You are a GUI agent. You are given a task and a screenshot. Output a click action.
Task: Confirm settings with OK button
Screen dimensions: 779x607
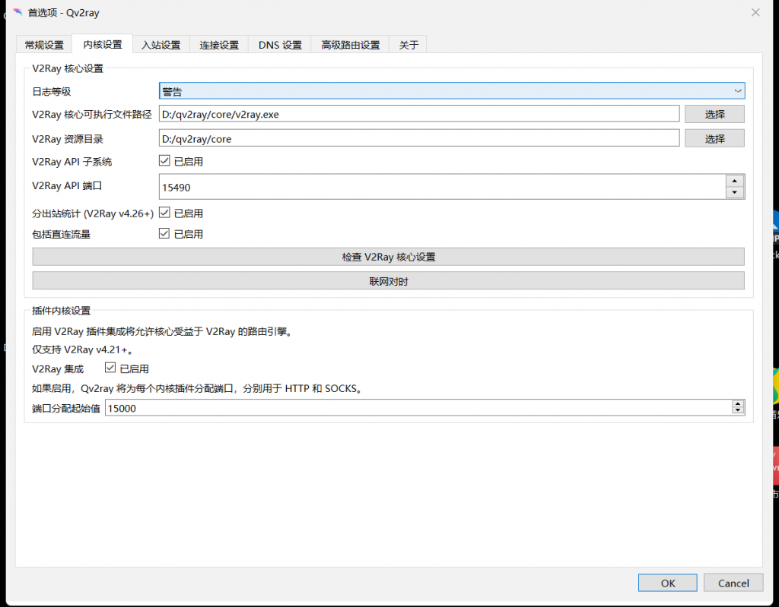click(x=667, y=583)
